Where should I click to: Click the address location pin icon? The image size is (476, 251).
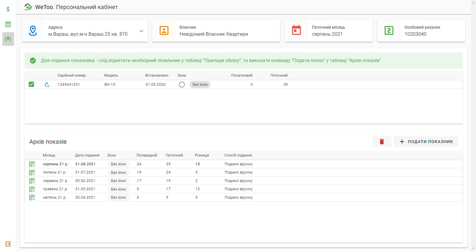point(33,31)
